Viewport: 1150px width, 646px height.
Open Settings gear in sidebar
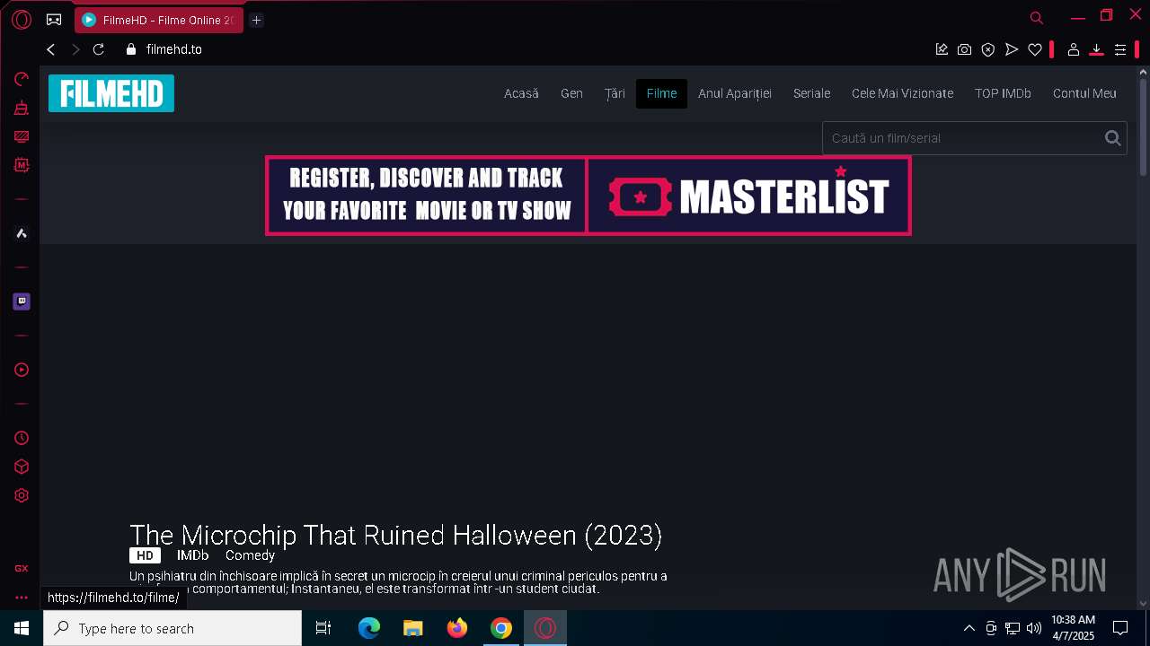tap(22, 495)
